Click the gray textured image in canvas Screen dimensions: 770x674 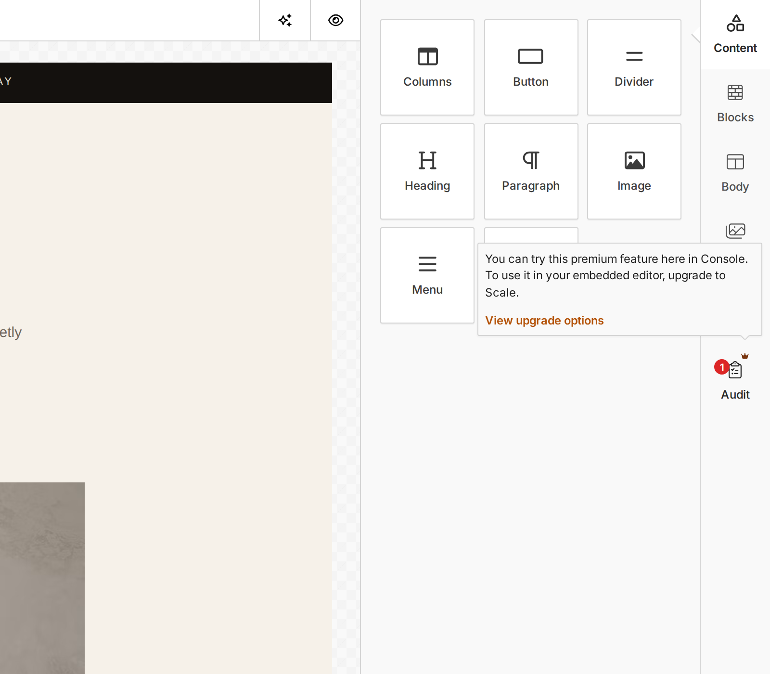[x=42, y=578]
